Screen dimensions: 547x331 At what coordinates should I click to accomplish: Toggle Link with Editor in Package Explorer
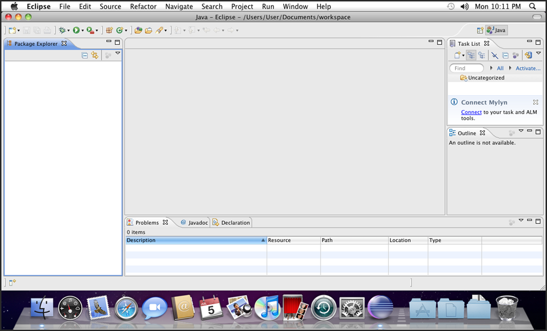[x=95, y=55]
